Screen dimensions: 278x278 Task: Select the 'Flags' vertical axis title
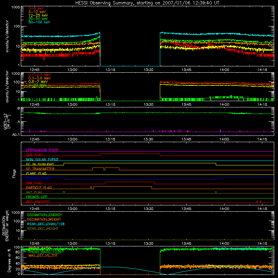coord(14,173)
